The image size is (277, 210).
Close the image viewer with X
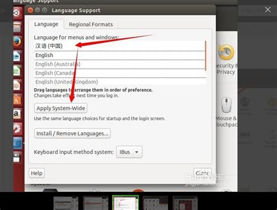268,9
